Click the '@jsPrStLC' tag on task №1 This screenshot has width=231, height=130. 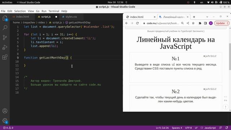pos(210,56)
